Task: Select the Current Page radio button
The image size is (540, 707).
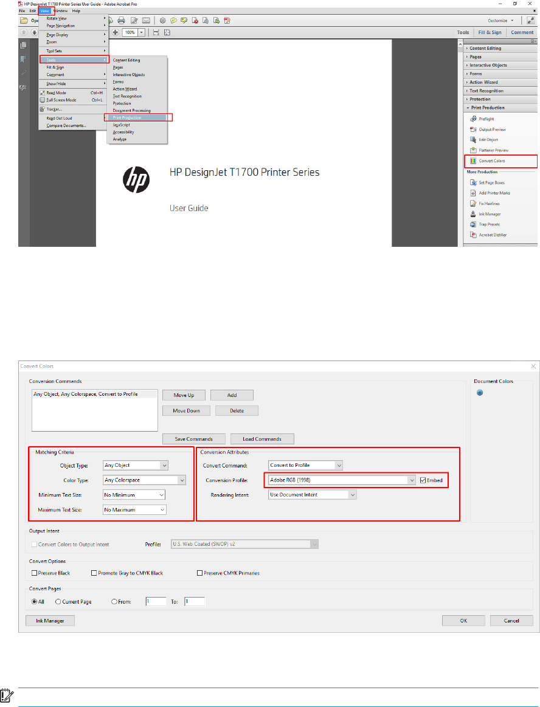Action: pyautogui.click(x=58, y=601)
